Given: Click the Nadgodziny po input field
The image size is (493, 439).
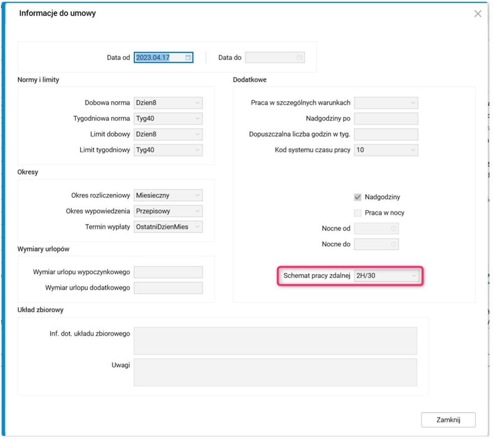Looking at the screenshot, I should tap(386, 119).
